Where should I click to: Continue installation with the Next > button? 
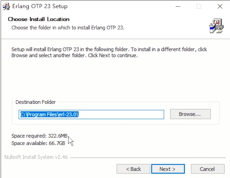[x=168, y=169]
